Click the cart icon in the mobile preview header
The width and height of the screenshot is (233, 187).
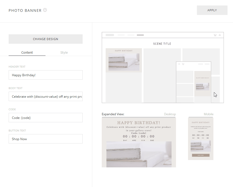(183, 64)
